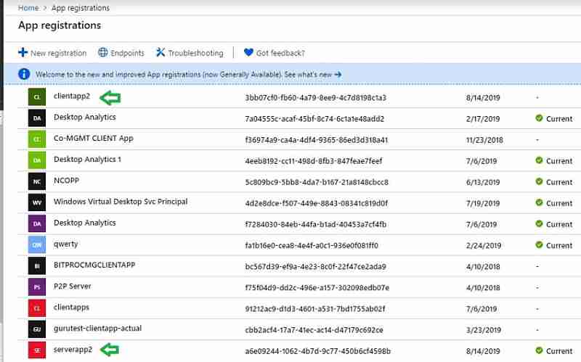Open the Co-MGMT CLIENT App registration

pos(94,138)
